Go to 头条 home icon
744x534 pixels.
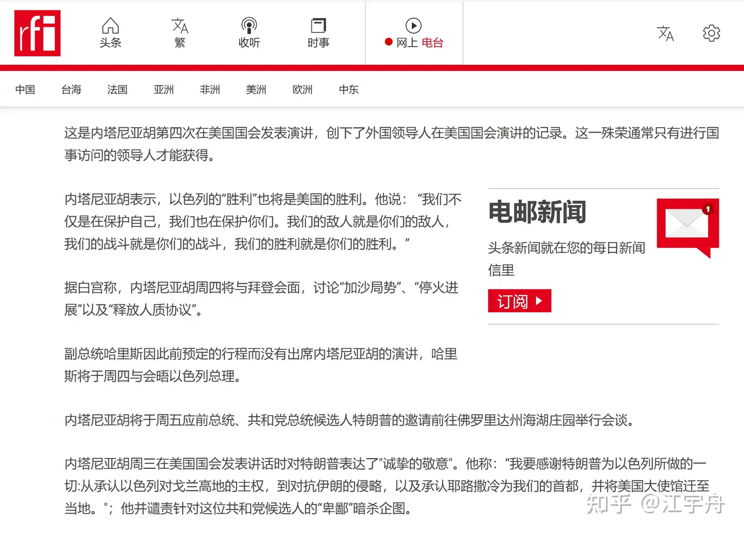click(110, 33)
